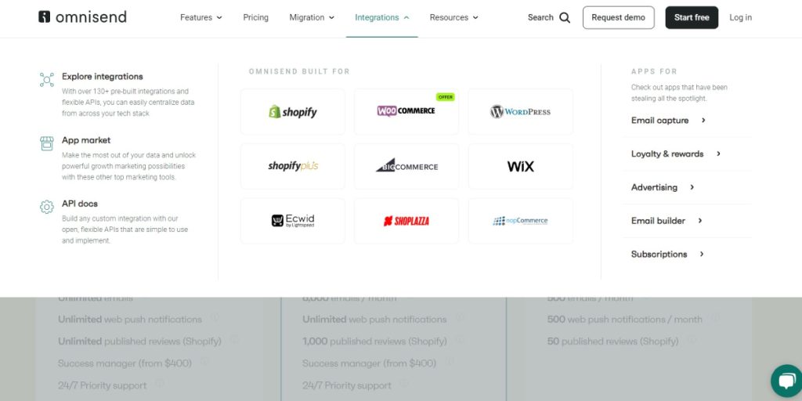Go to the Pricing page
The height and width of the screenshot is (401, 802).
click(x=256, y=17)
